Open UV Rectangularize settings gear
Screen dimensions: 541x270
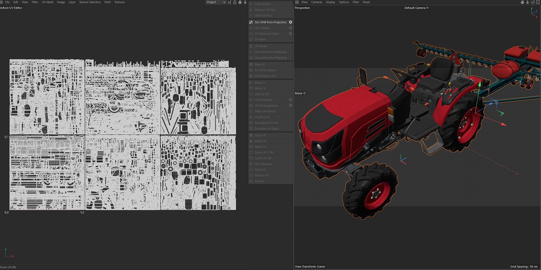[x=290, y=106]
